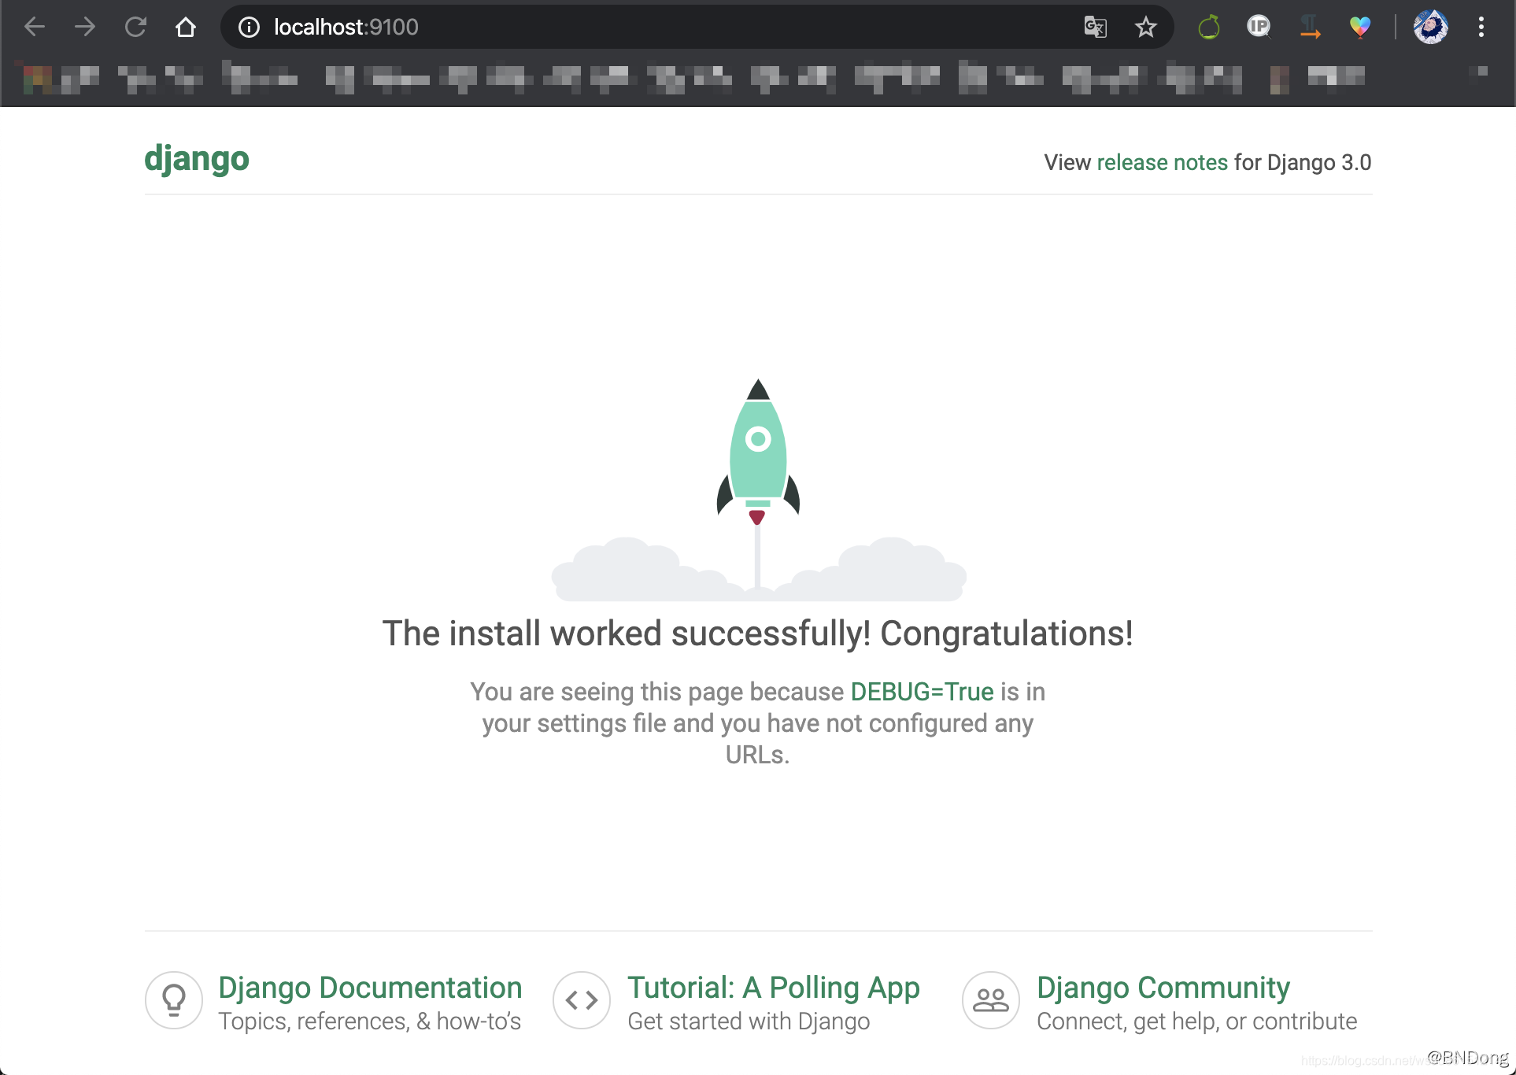1516x1075 pixels.
Task: Select text 'Topics, references, & how-to's'
Action: tap(369, 1021)
